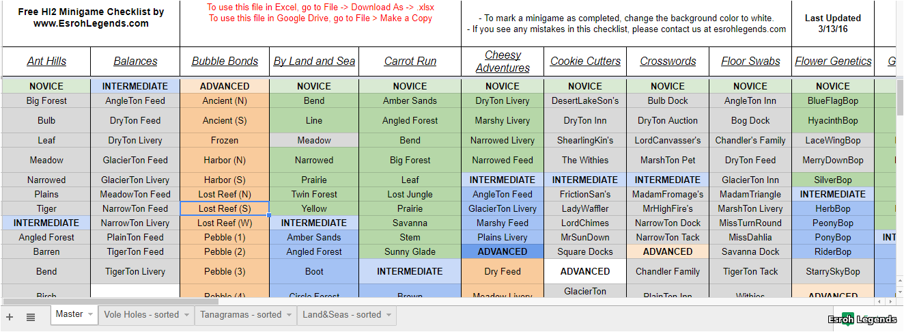
Task: Select the Lost Reef (S) cell
Action: (225, 208)
